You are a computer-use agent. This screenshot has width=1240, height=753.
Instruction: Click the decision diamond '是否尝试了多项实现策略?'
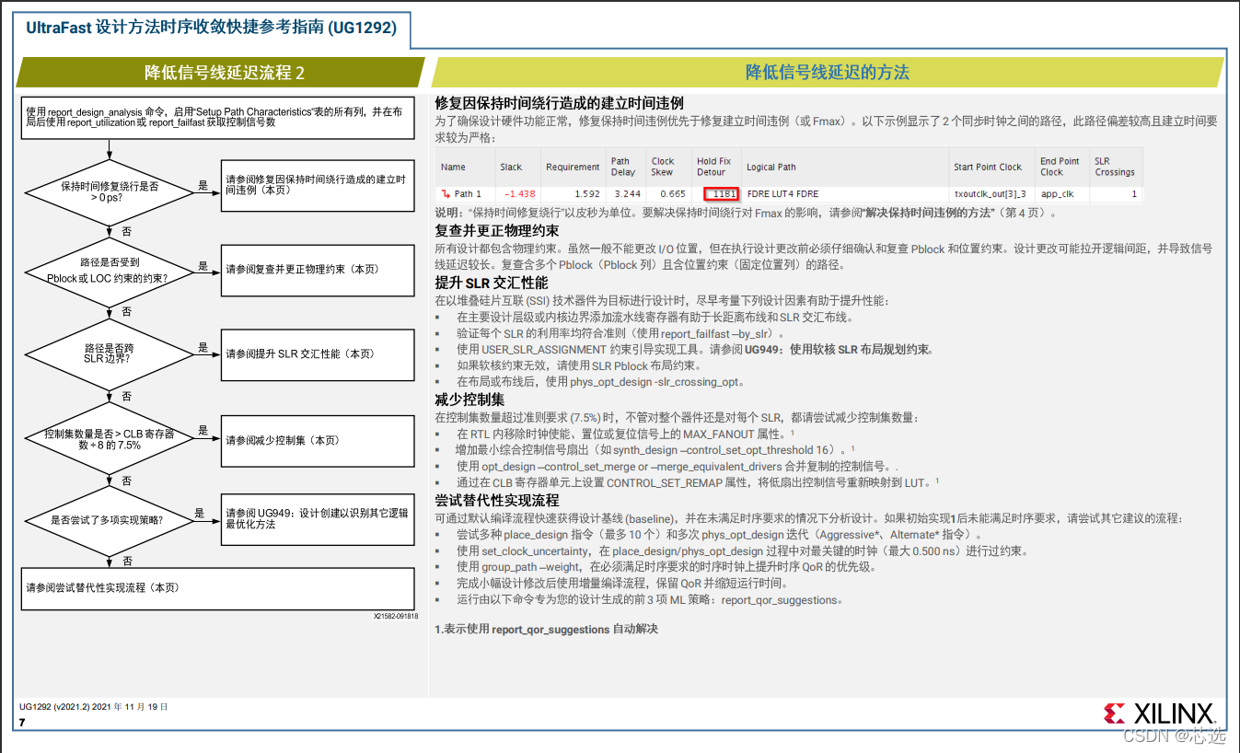(x=110, y=520)
